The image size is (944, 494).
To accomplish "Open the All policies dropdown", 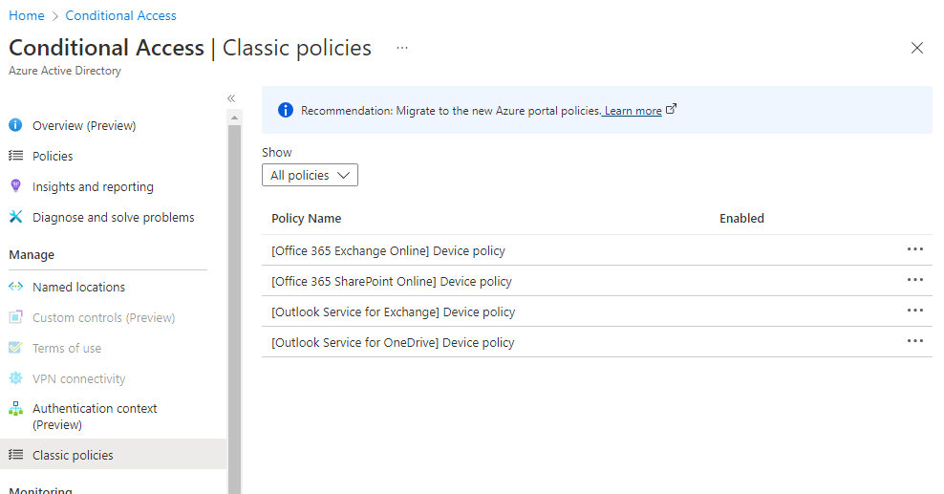I will tap(310, 175).
